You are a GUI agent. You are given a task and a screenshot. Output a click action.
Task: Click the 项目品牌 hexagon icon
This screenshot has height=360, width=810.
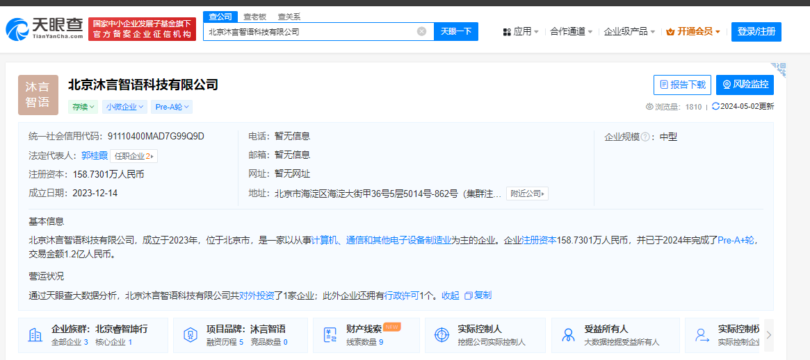189,335
